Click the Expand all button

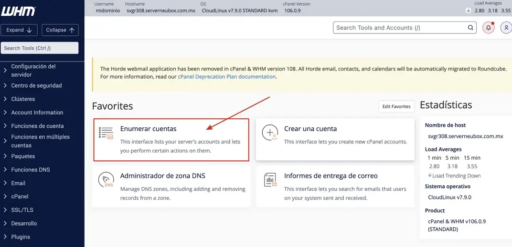[x=19, y=30]
